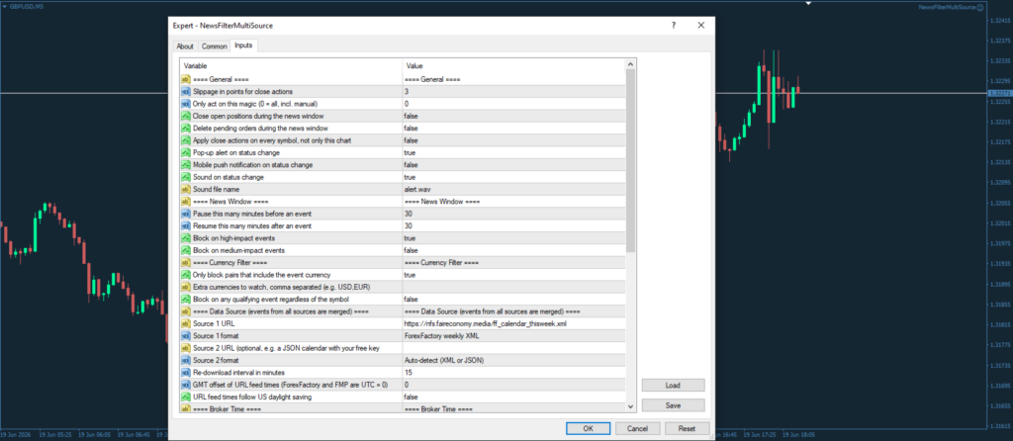Image resolution: width=1013 pixels, height=441 pixels.
Task: Open the GBPUSD,M5 chart symbol dropdown arrow
Action: (4, 5)
